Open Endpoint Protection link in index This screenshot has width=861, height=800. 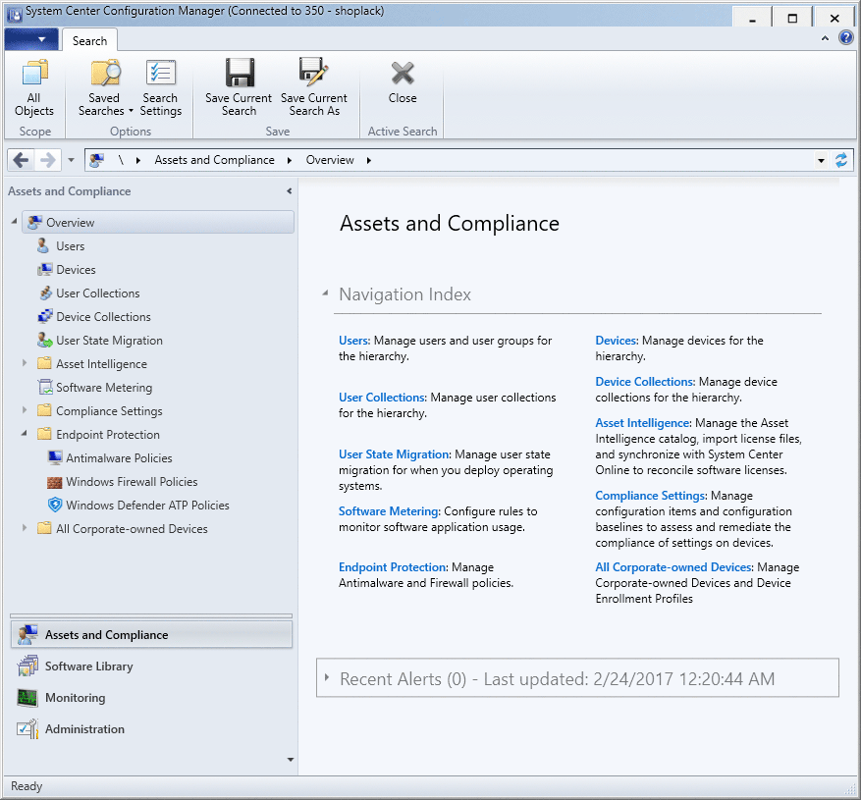click(x=392, y=567)
